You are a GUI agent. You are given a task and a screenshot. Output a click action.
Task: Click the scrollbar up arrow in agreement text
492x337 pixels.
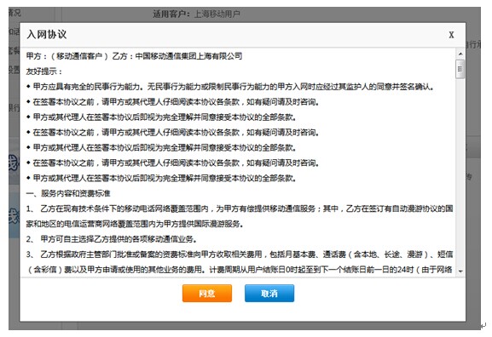[460, 54]
